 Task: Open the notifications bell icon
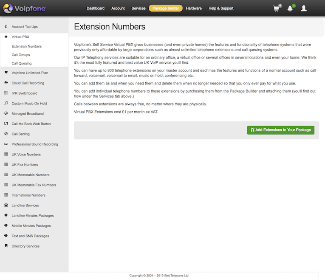pyautogui.click(x=290, y=8)
